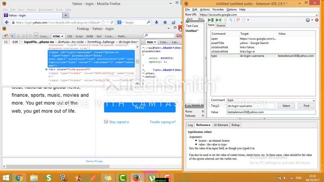324x182 pixels.
Task: Click the Firebug search box
Action: tap(159, 36)
